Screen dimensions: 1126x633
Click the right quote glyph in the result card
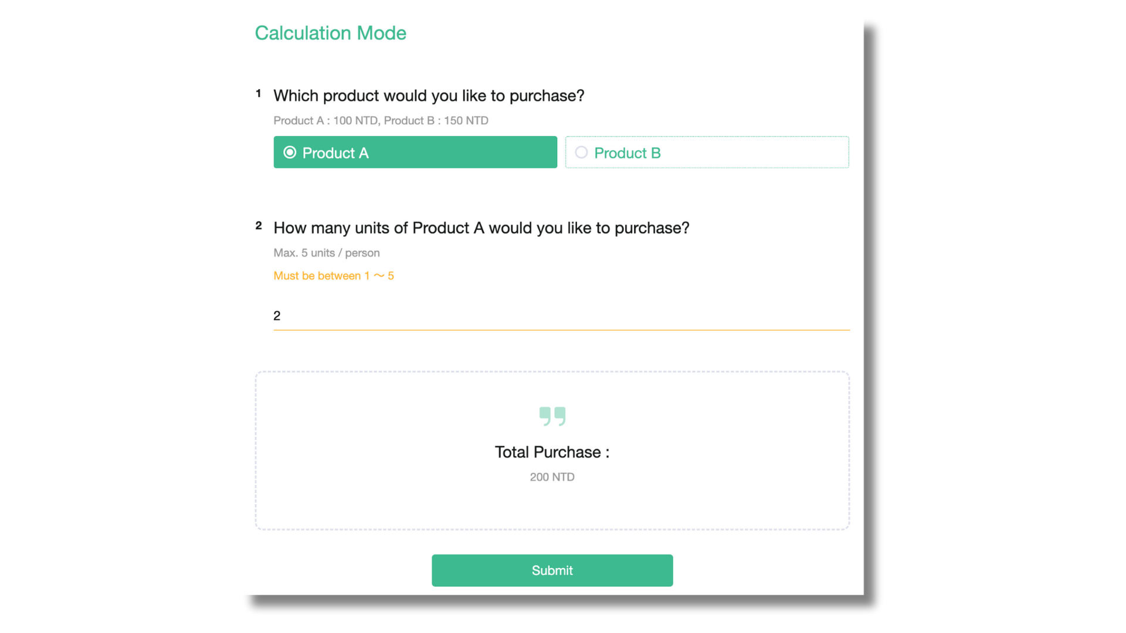[559, 416]
